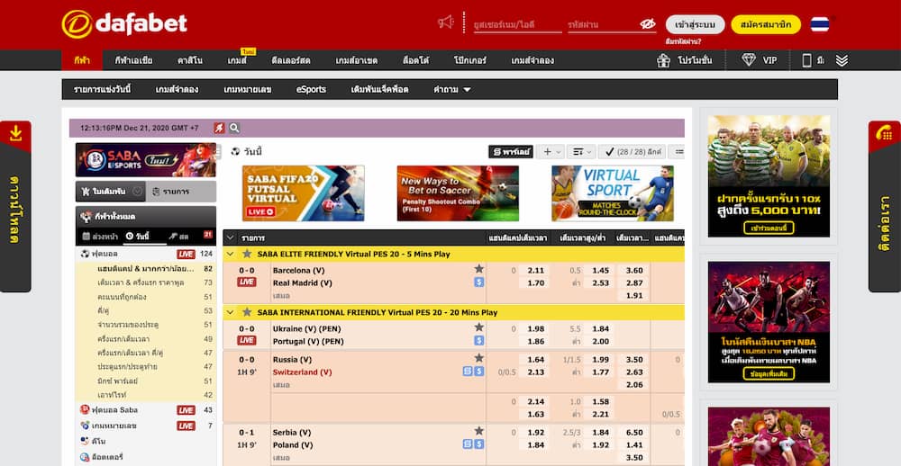Open number games sidebar item with 7

[x=146, y=426]
